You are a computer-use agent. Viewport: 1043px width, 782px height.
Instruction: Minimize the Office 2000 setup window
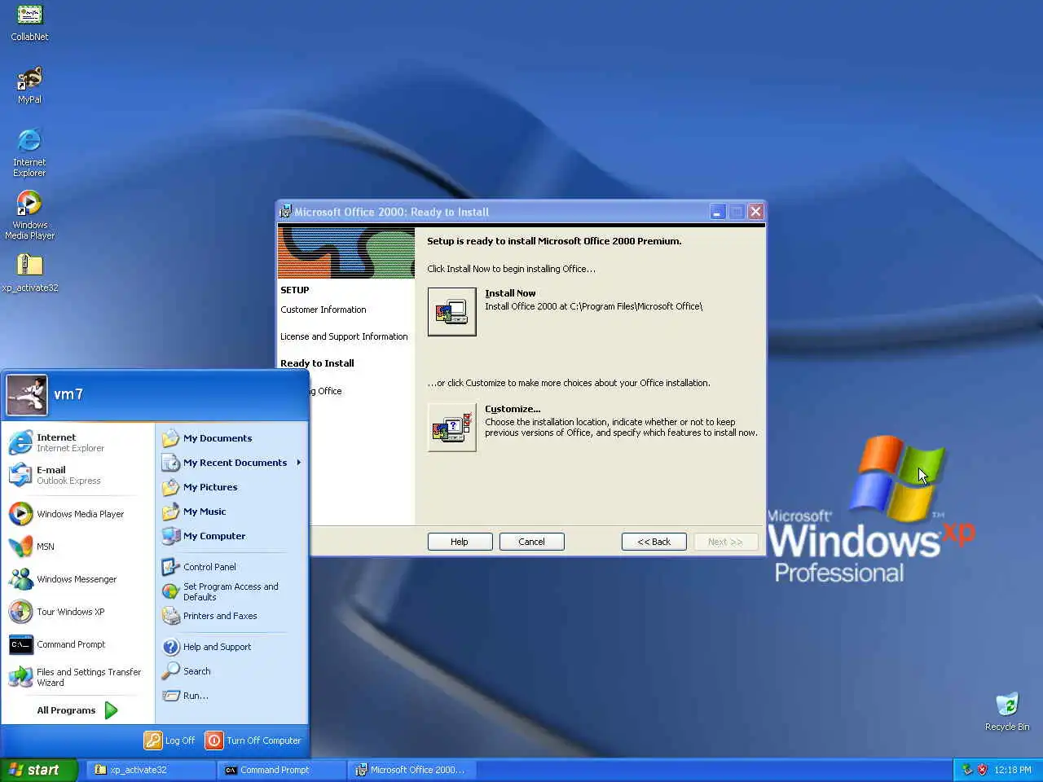(x=717, y=212)
